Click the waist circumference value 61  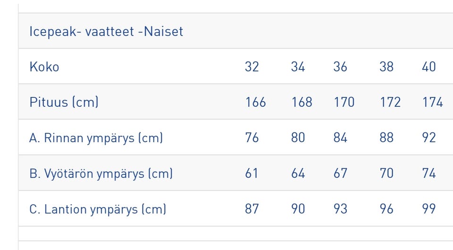pyautogui.click(x=252, y=173)
